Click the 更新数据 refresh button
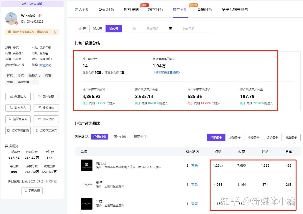 click(32, 190)
